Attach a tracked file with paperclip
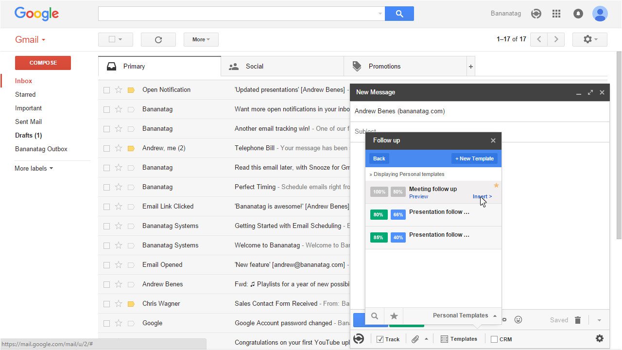Screen dimensions: 622x350 coord(415,339)
